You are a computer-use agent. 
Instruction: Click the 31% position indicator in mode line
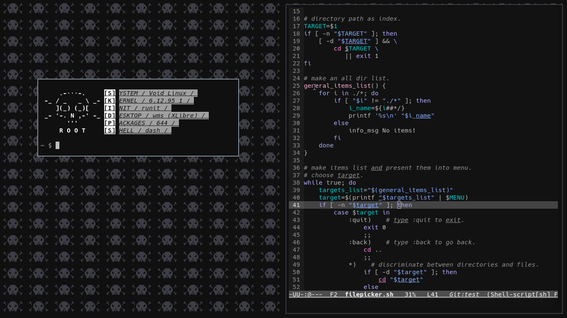pyautogui.click(x=410, y=294)
